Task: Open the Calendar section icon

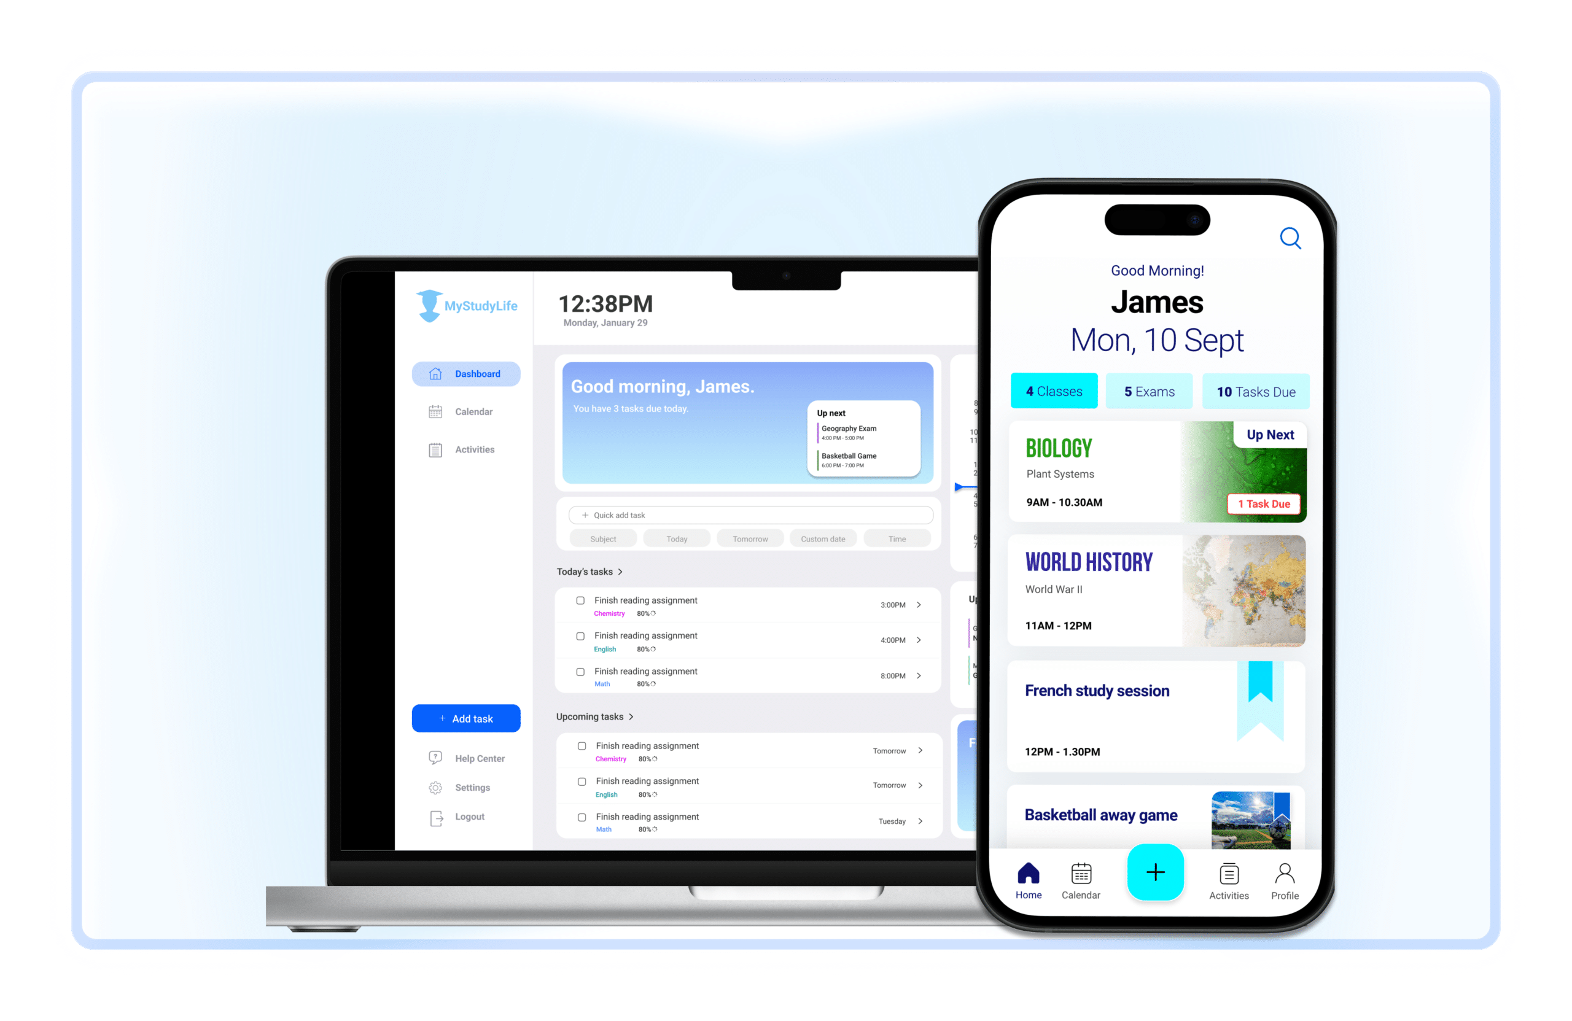Action: (435, 411)
